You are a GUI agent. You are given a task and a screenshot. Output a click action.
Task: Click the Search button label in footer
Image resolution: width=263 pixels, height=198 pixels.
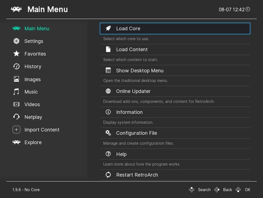tap(204, 190)
